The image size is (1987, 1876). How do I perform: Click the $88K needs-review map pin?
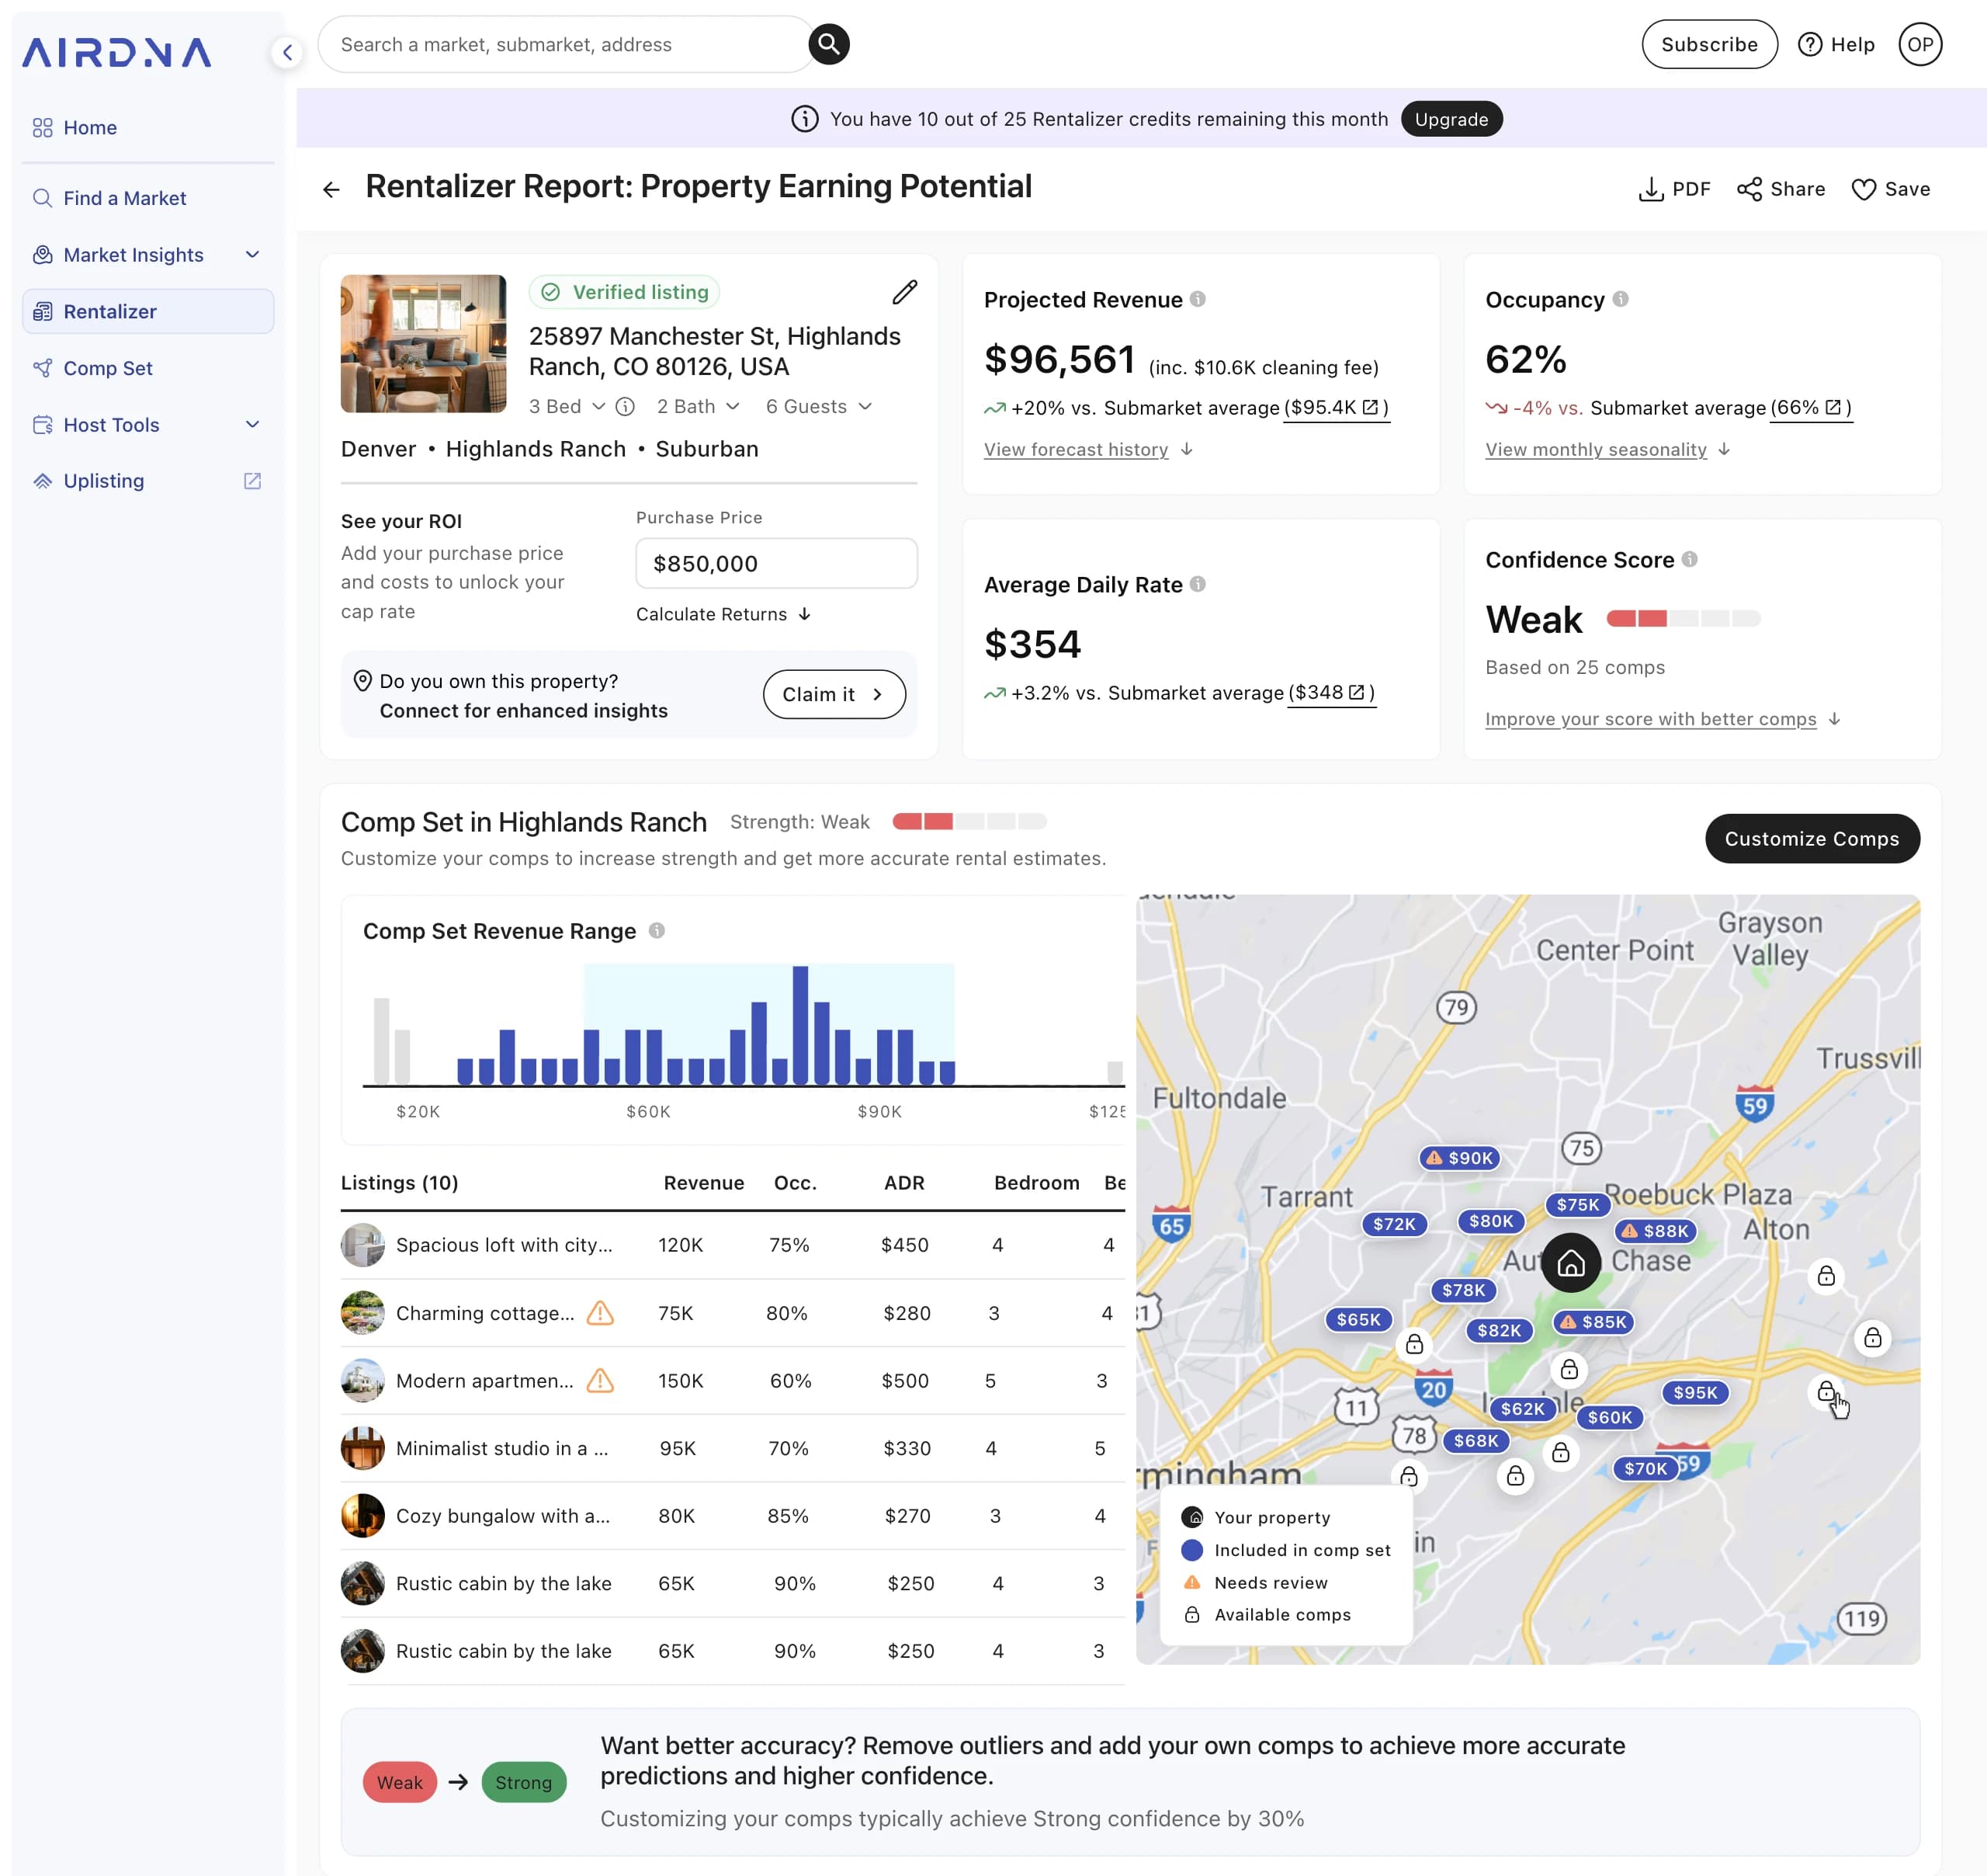[x=1654, y=1231]
